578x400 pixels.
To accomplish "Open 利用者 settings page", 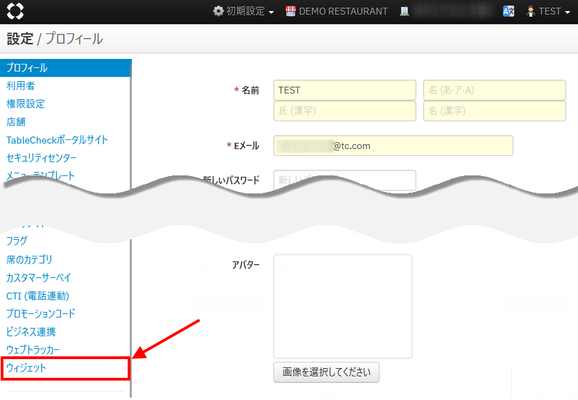I will coord(21,86).
